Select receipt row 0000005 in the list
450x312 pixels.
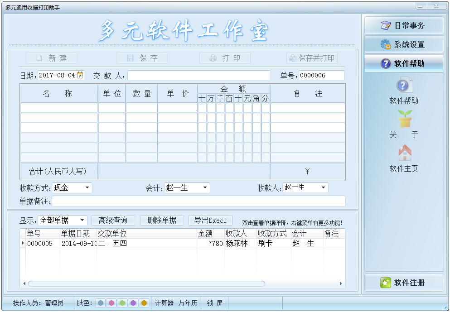(136, 244)
